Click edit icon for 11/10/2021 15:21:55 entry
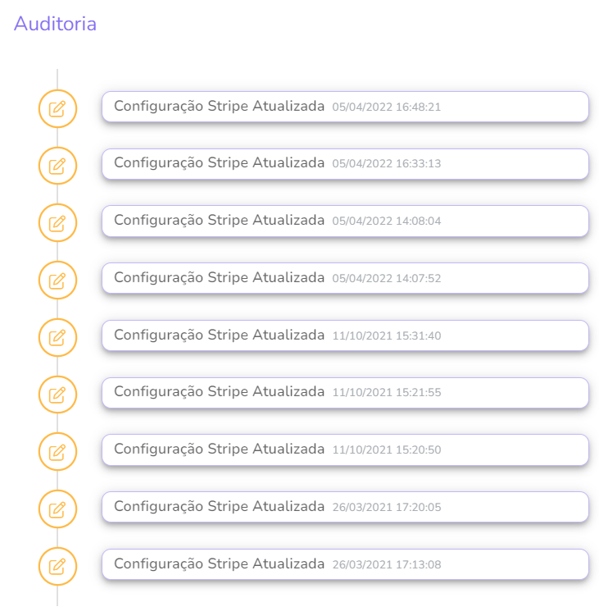This screenshot has height=616, width=599. pos(57,395)
